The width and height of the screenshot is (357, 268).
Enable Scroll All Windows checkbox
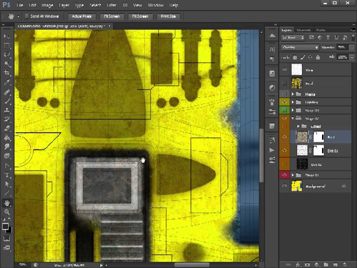(27, 16)
